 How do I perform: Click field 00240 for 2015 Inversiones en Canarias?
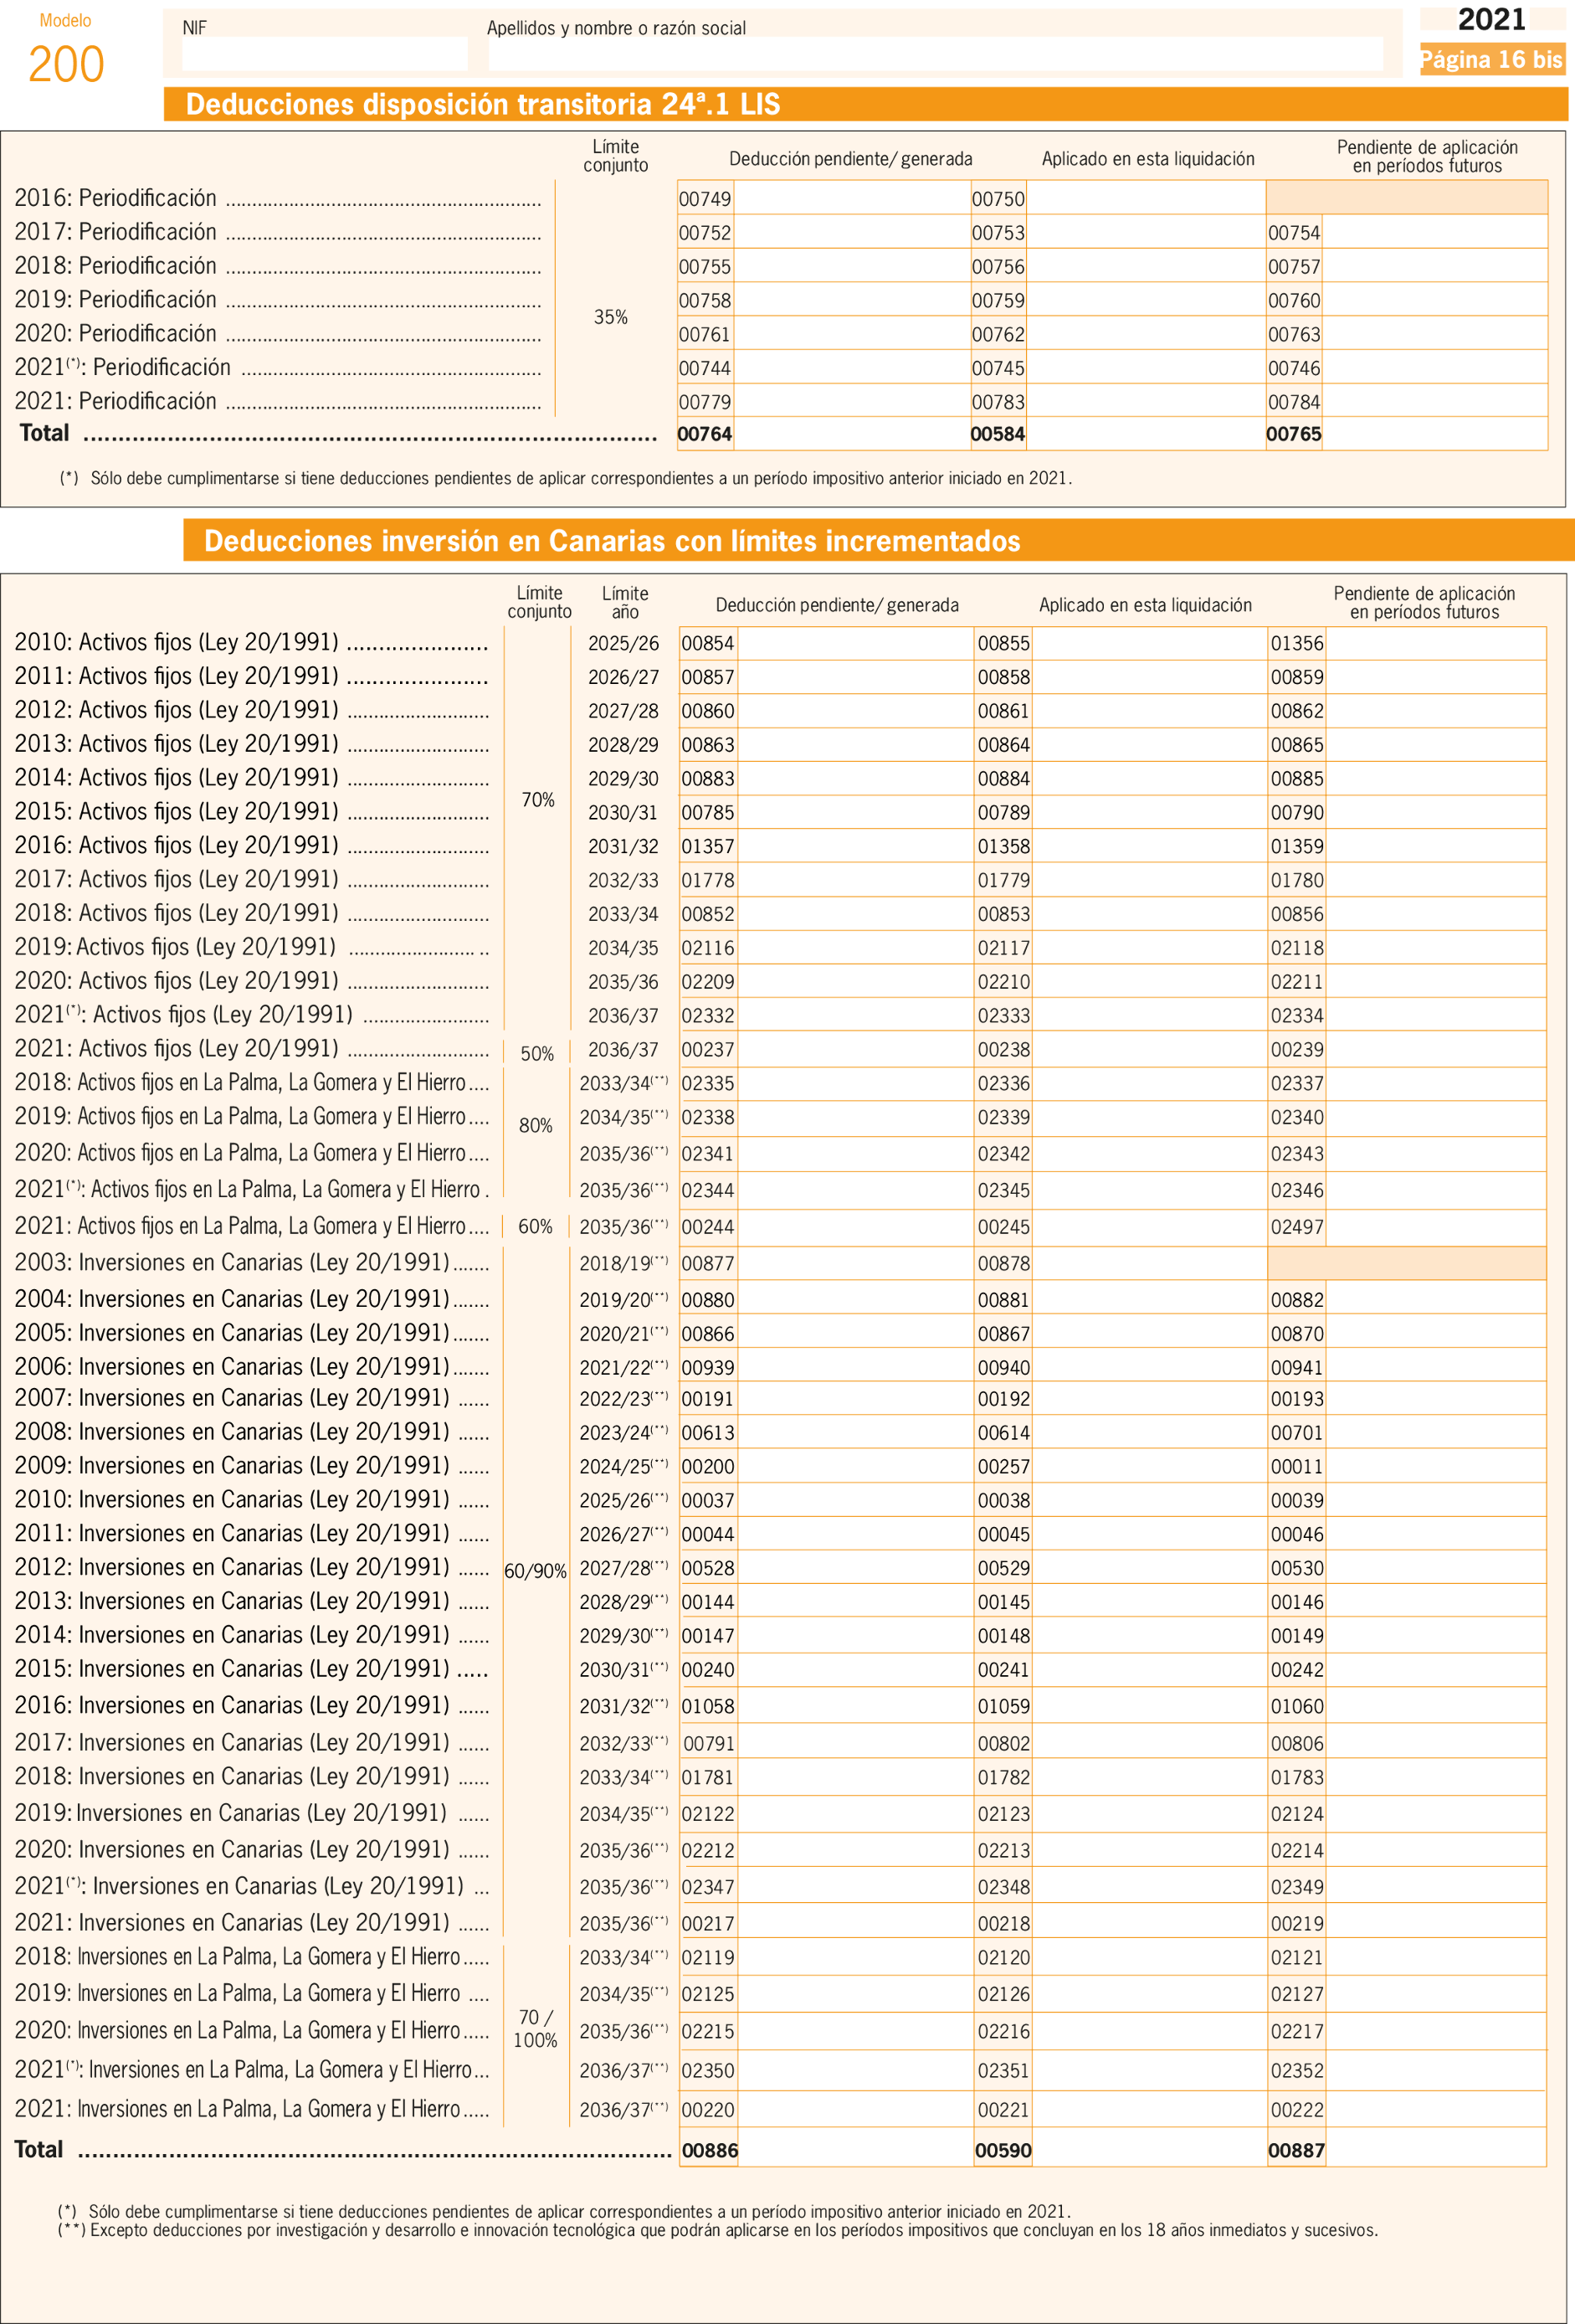click(854, 1670)
